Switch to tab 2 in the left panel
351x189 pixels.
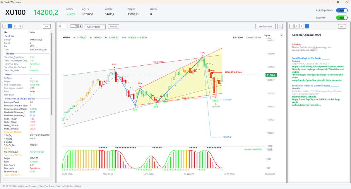point(15,26)
